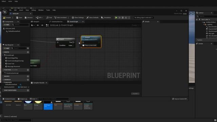Click Add in the Components panel
Screen dimensions: 217x122
pos(6,25)
